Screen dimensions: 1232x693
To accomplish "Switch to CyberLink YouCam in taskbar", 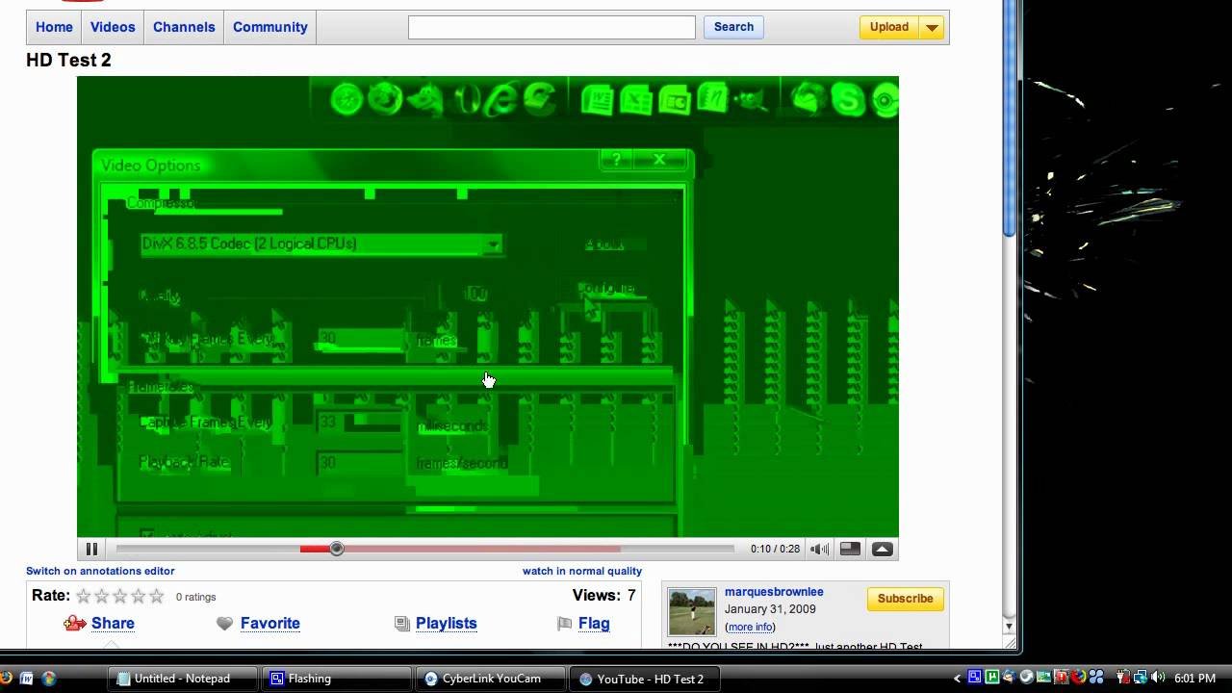I will [491, 679].
